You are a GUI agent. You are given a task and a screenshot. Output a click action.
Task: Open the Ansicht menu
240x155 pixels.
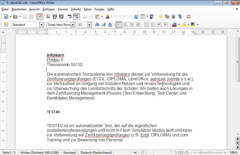[x=34, y=9]
